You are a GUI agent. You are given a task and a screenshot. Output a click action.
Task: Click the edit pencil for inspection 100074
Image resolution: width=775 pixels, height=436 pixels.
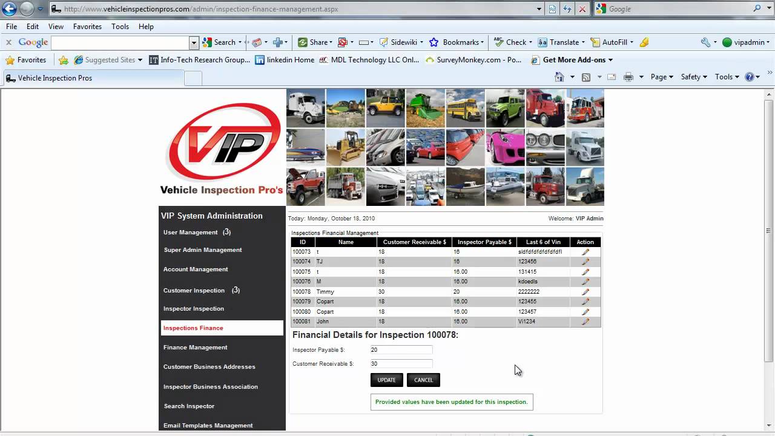click(x=585, y=262)
